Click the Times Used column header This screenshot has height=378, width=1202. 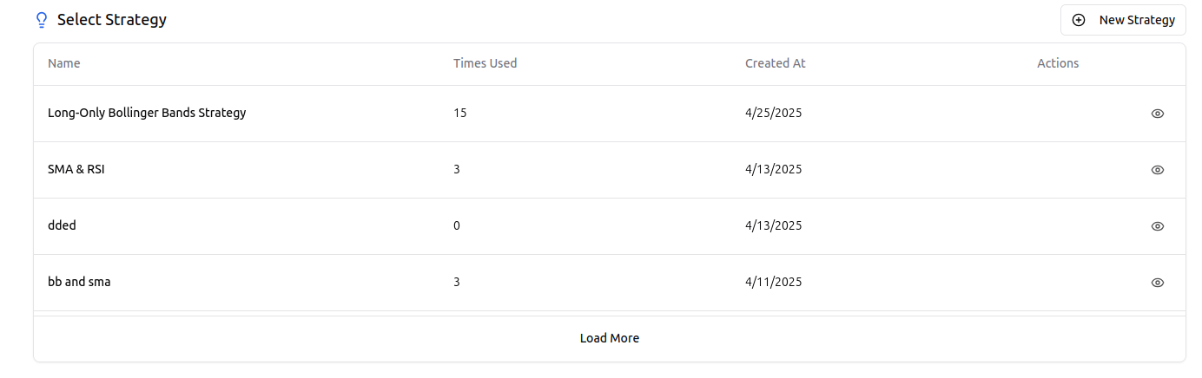coord(485,63)
